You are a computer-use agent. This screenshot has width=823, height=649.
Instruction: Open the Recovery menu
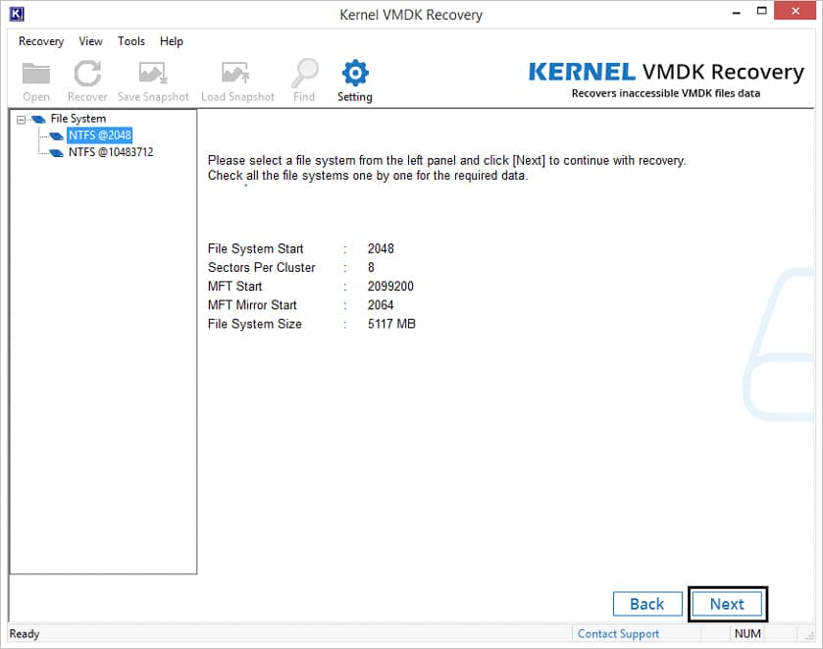click(41, 41)
